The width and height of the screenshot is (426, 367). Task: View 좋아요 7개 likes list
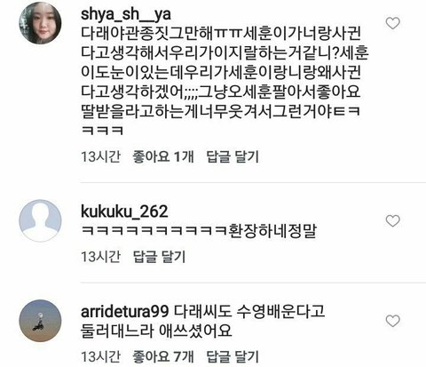point(163,356)
